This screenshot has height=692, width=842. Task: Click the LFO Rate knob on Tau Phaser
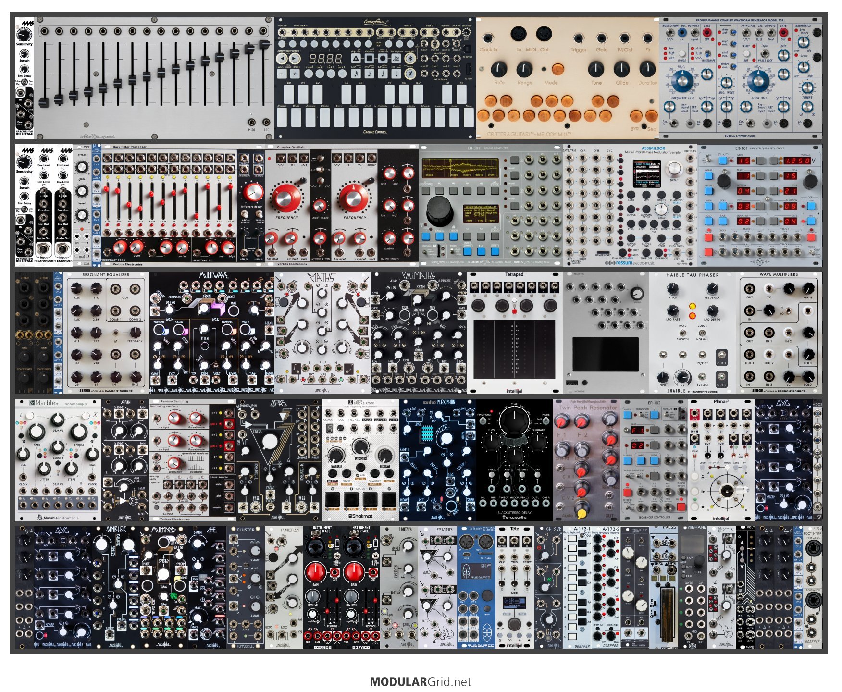[x=673, y=310]
